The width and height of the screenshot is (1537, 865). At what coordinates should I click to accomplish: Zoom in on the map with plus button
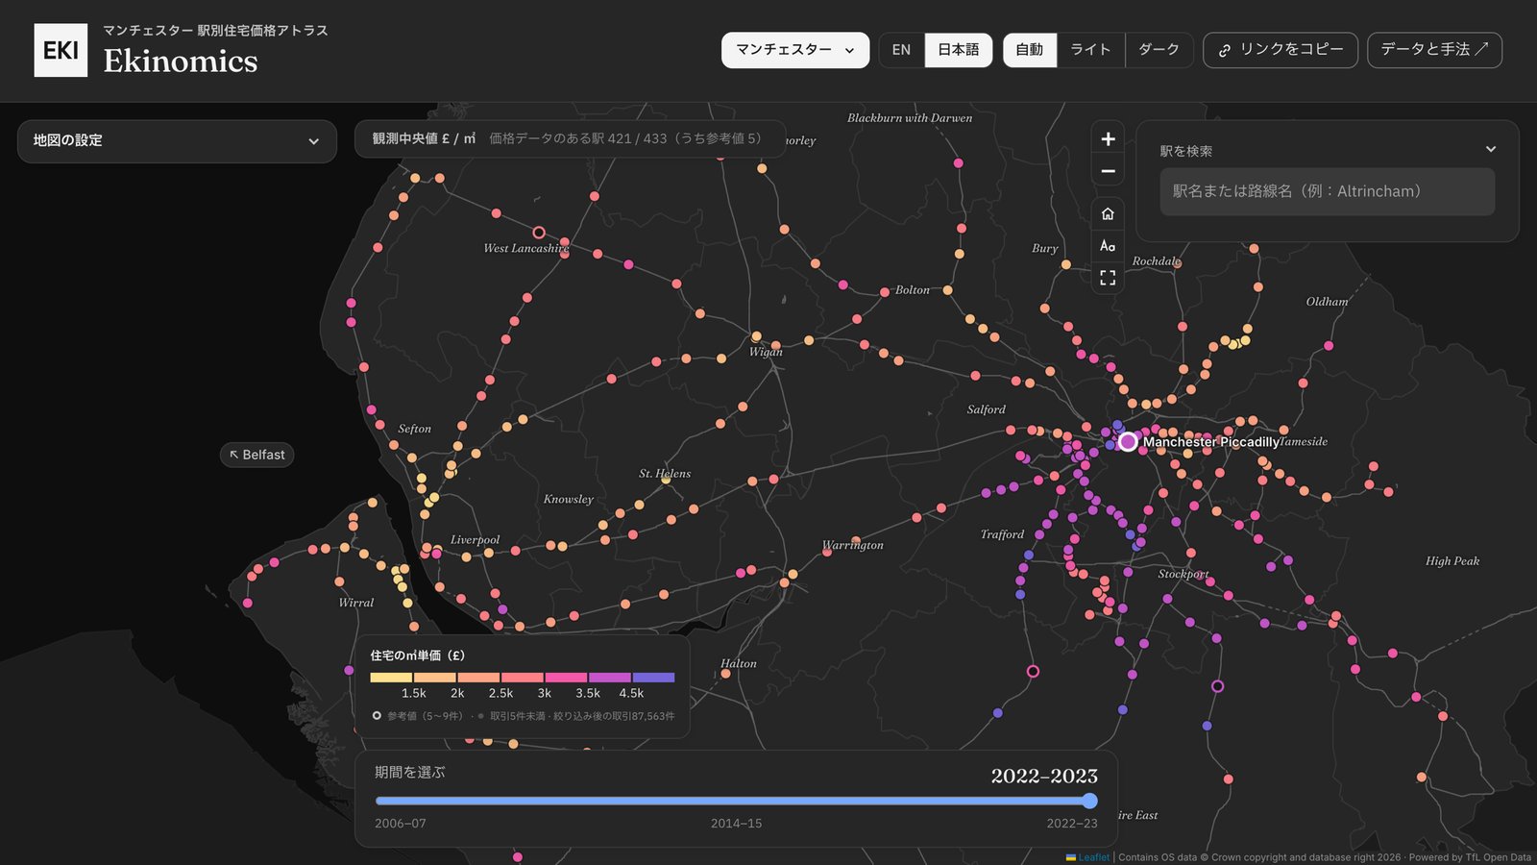1108,139
